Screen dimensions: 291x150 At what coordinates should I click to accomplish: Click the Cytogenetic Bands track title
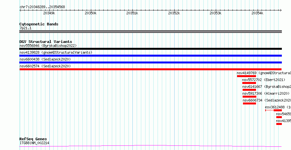point(39,24)
